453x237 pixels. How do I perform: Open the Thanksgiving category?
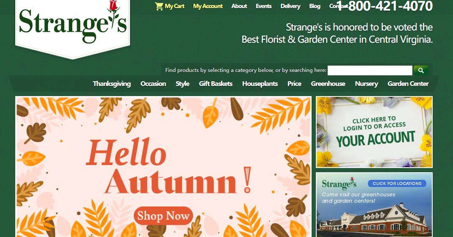pos(112,84)
